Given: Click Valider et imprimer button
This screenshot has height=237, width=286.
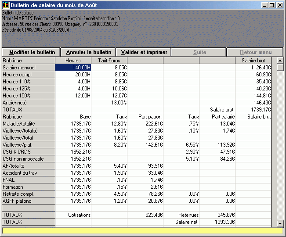Looking at the screenshot, I should (x=144, y=52).
